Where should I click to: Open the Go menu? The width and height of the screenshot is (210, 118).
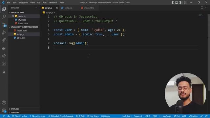tap(39, 3)
